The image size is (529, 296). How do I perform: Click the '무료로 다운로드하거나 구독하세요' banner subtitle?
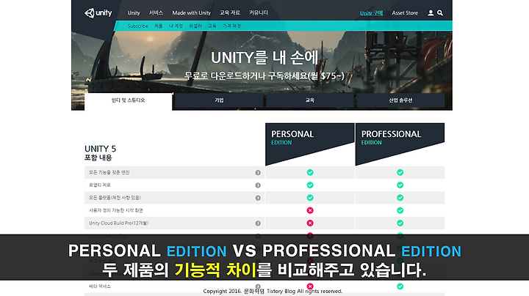coord(264,76)
